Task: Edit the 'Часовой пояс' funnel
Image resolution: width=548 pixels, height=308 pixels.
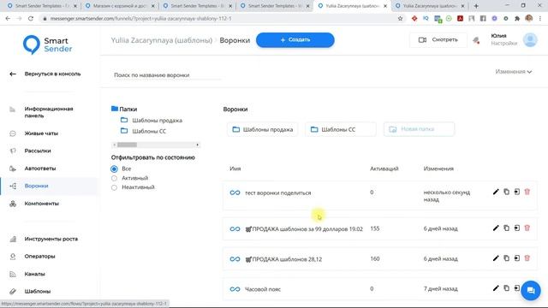Action: tap(496, 288)
